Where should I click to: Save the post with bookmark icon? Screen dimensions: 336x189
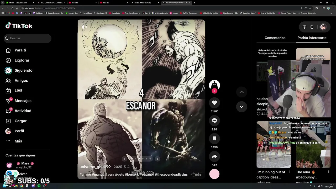(214, 138)
